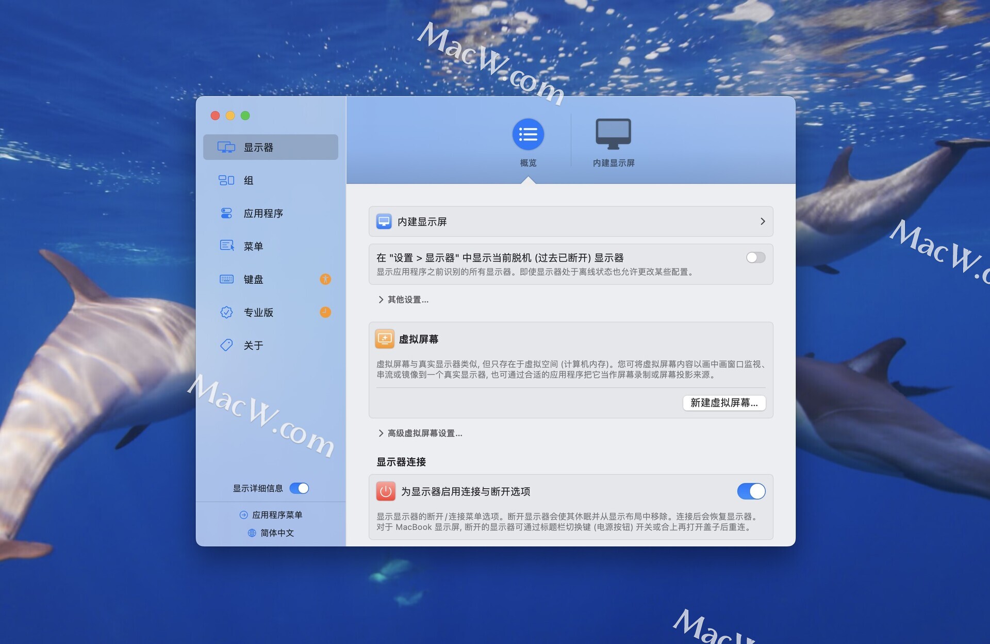Open the 键盘 keyboard settings icon
990x644 pixels.
[x=226, y=279]
